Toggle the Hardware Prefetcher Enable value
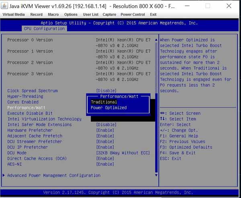 pyautogui.click(x=105, y=130)
